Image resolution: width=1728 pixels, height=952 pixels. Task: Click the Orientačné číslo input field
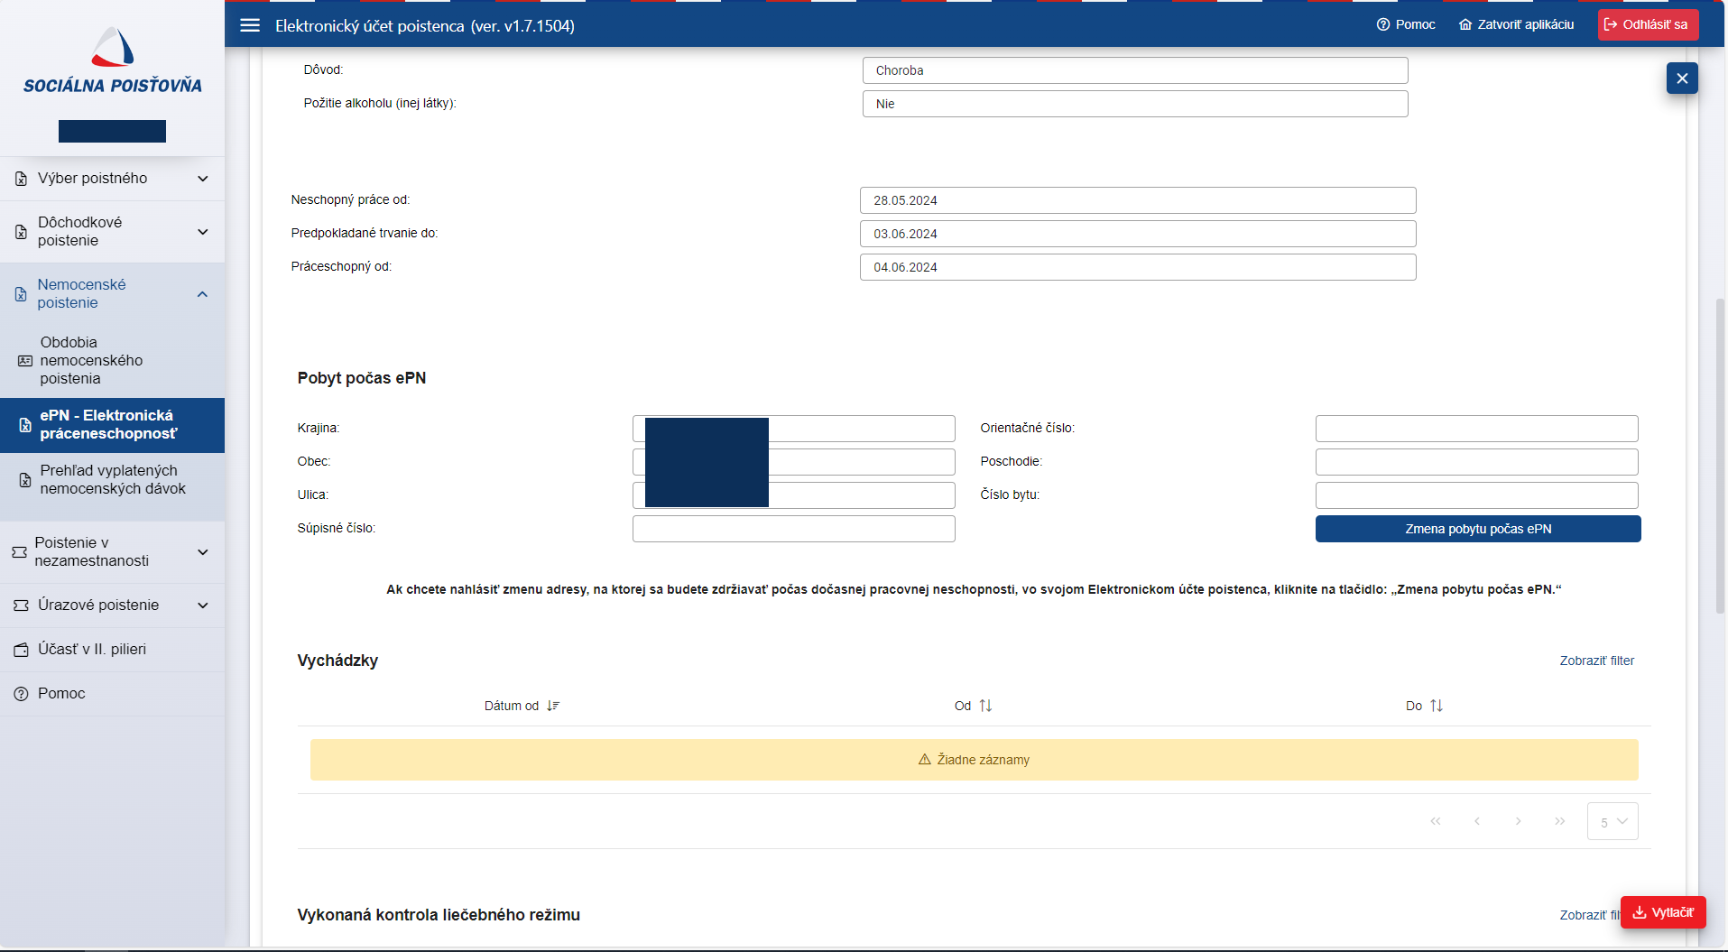click(1476, 429)
